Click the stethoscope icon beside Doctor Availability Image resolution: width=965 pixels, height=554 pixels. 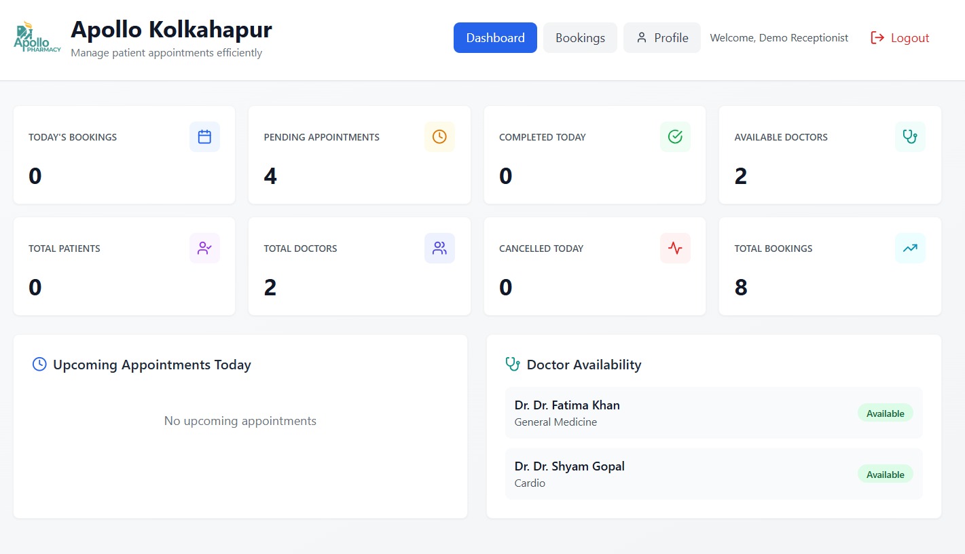[x=513, y=365]
